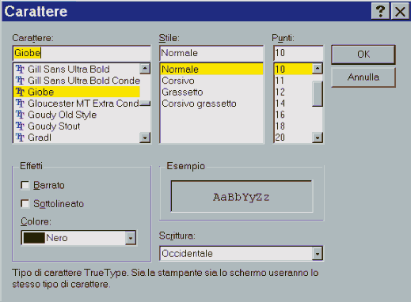Image resolution: width=411 pixels, height=302 pixels.
Task: Click the Occidentale script combo box
Action: click(x=242, y=254)
